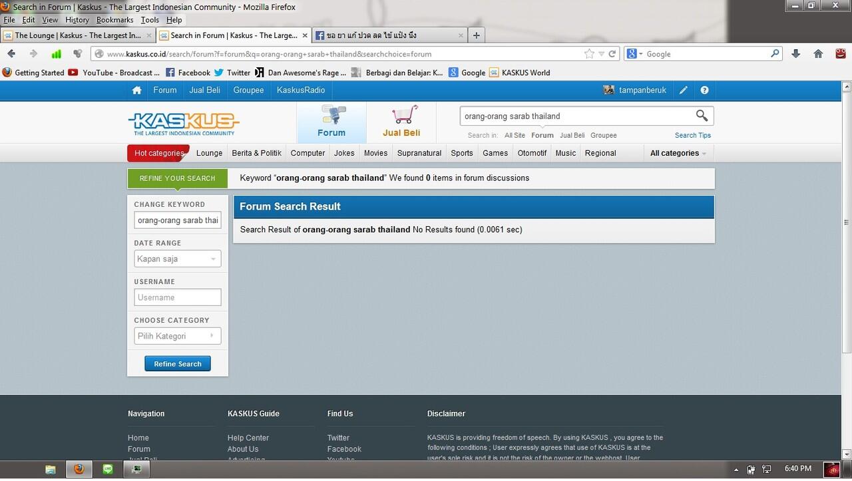Open Twitter bookmark in bookmarks toolbar
Image resolution: width=852 pixels, height=481 pixels.
coord(232,73)
